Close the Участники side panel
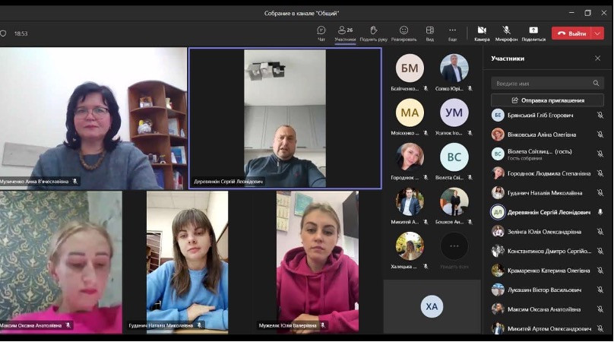The image size is (614, 342). click(x=597, y=59)
